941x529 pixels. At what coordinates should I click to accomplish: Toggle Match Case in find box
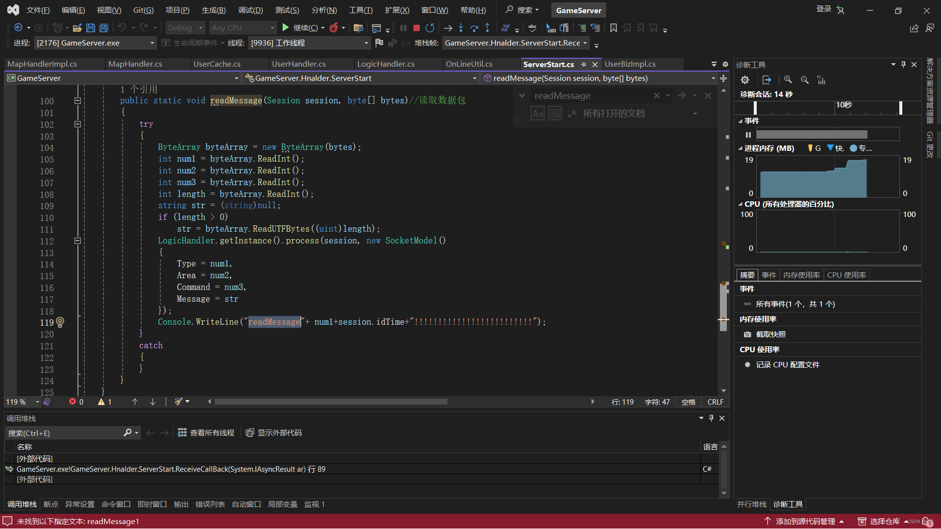(538, 114)
